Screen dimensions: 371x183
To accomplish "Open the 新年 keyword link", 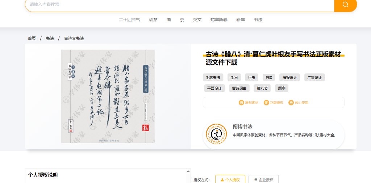I will (241, 20).
